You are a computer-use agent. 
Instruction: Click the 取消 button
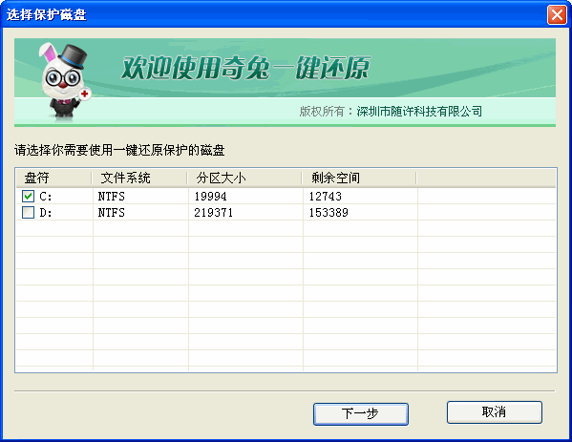(x=495, y=412)
